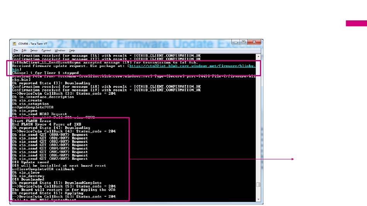Open the Window menu
Viewport: 367px width, 206px height.
tap(59, 50)
